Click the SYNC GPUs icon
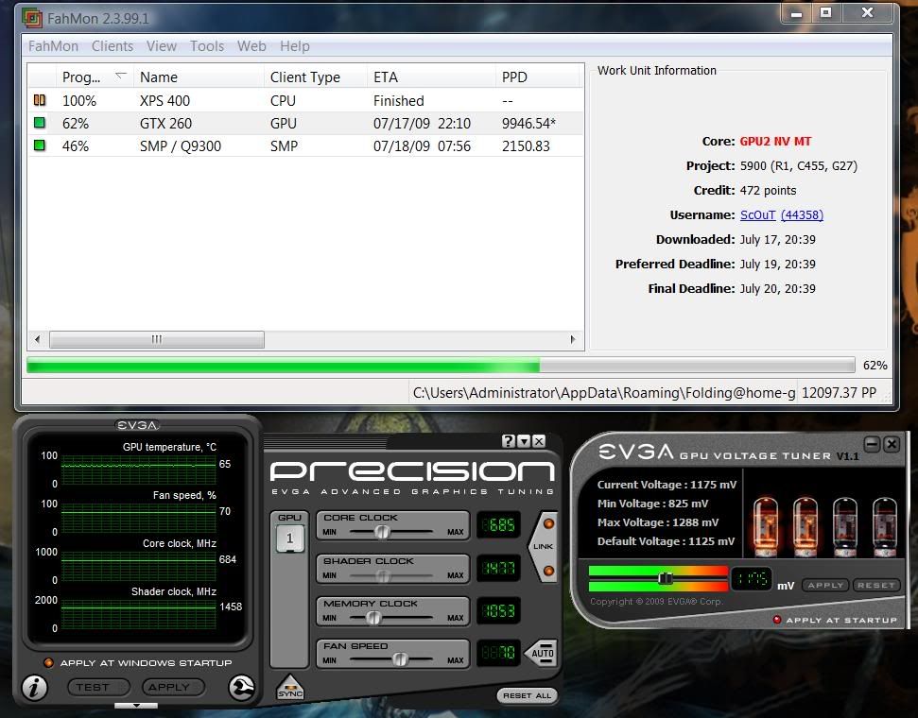This screenshot has width=918, height=718. coord(290,687)
